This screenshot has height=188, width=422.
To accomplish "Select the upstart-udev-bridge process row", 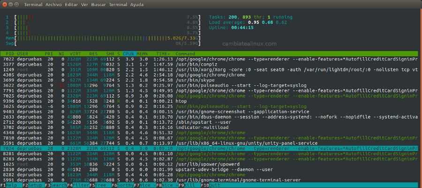I will (x=209, y=169).
